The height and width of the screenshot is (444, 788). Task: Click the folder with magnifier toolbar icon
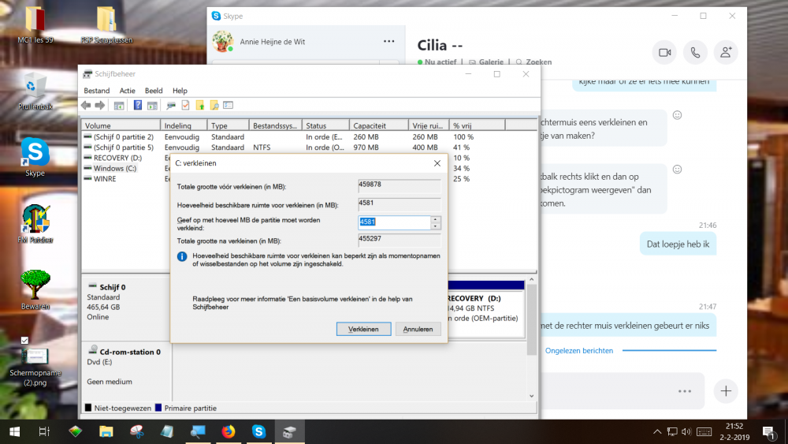pyautogui.click(x=214, y=105)
